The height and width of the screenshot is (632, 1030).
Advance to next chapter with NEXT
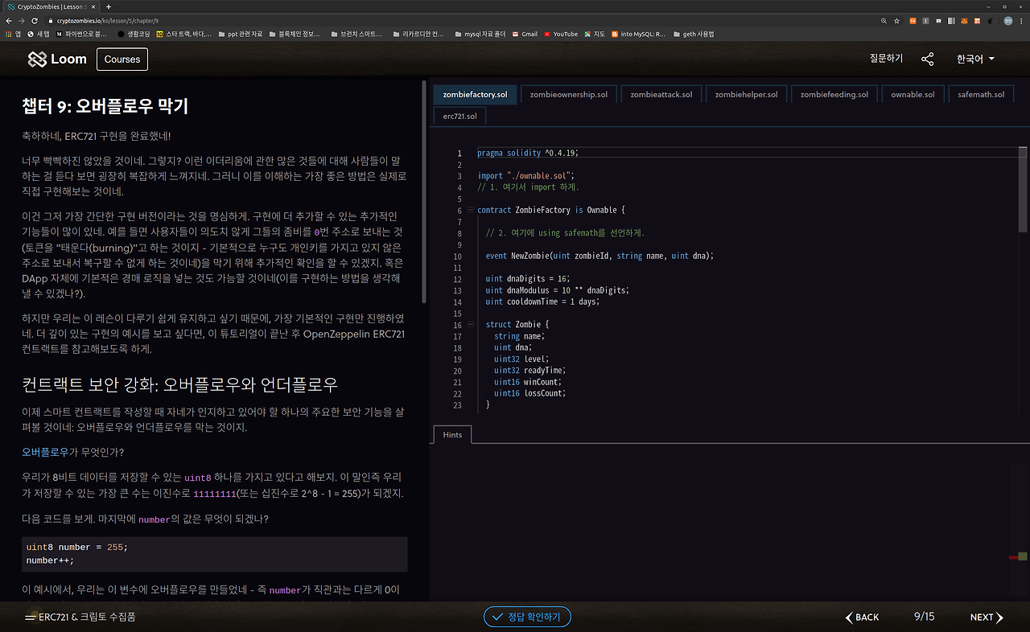(987, 618)
